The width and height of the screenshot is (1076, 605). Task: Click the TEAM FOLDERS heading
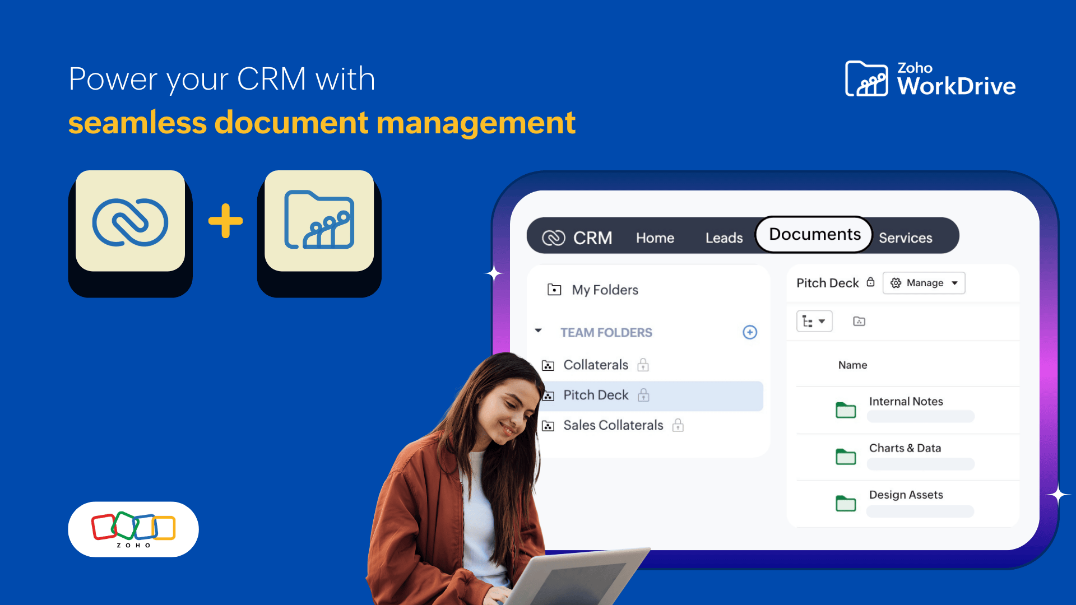coord(606,332)
